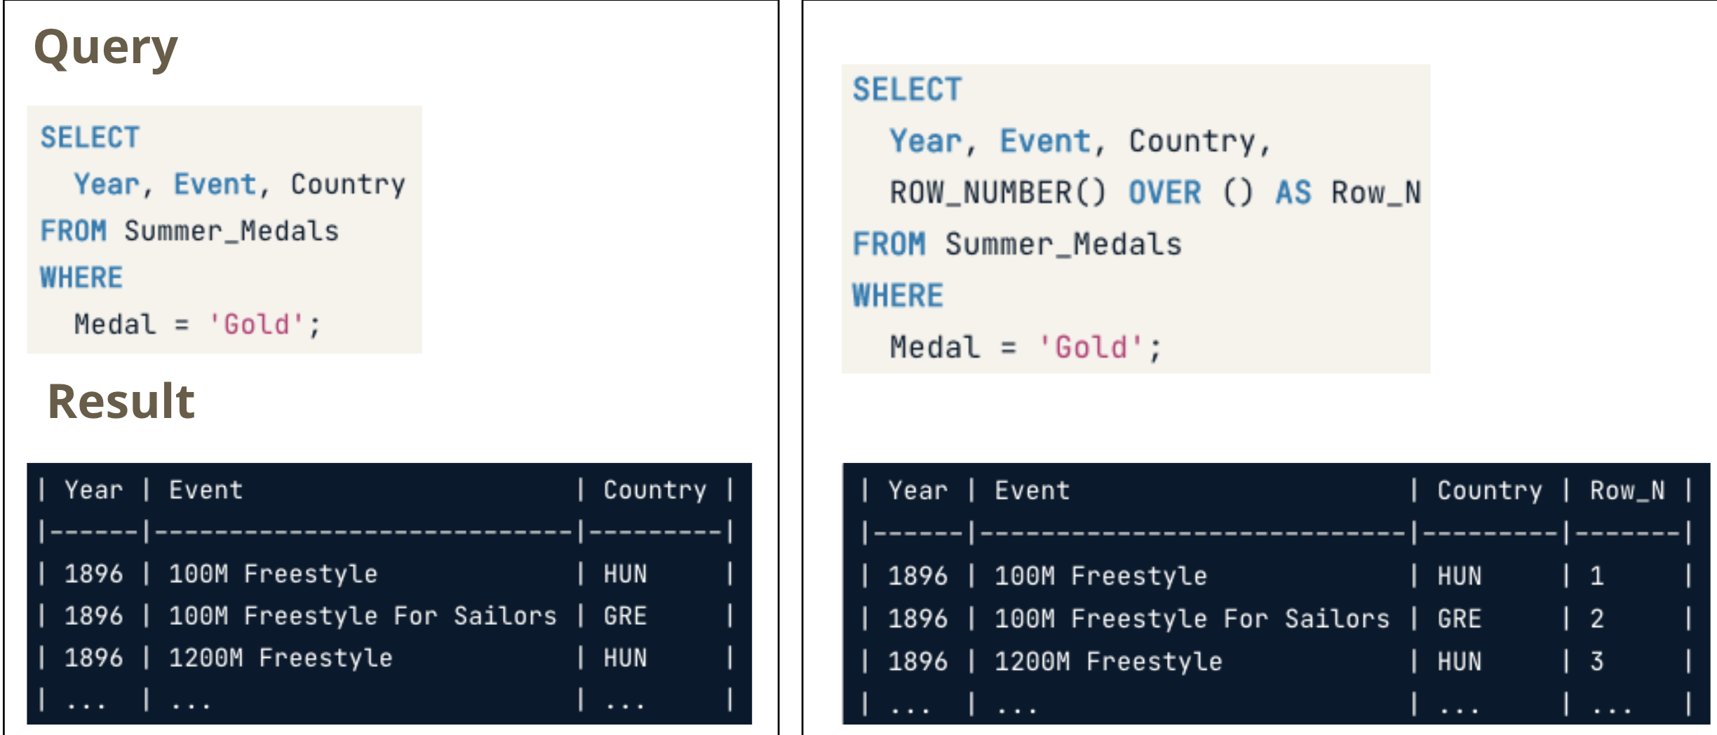
Task: Click HUN in first left result row
Action: coord(626,574)
